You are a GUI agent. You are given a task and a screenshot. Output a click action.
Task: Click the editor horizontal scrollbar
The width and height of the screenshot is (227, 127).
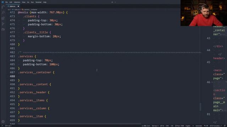(x=79, y=124)
